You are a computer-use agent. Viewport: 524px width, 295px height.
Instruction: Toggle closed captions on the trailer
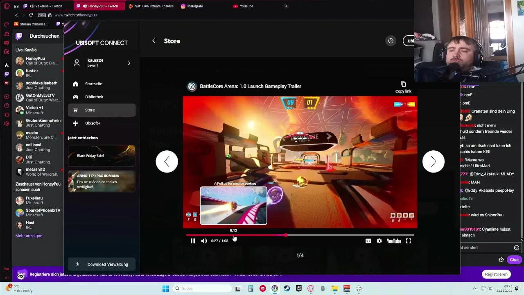click(368, 241)
